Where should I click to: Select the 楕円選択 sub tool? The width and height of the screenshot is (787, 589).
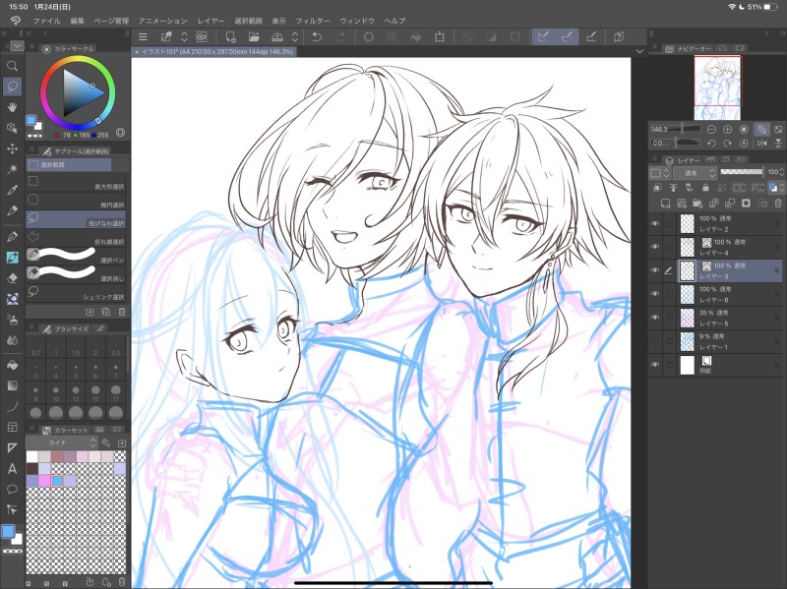76,202
